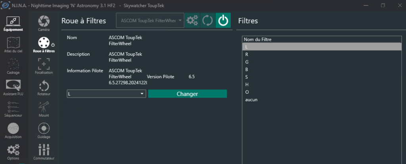This screenshot has width=406, height=164.
Task: Click the N.I.N.A. application logo icon
Action: click(x=6, y=6)
